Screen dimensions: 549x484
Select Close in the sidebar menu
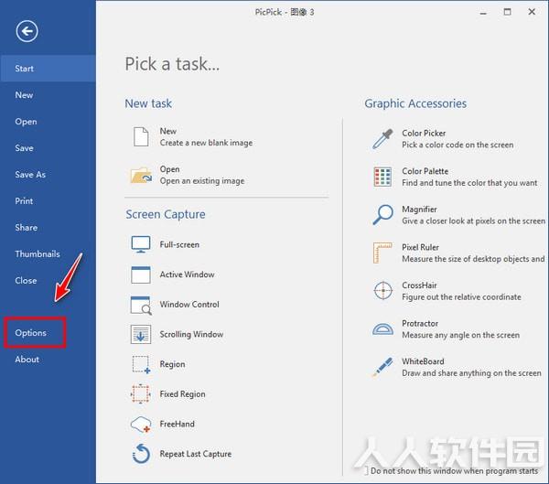[48, 281]
